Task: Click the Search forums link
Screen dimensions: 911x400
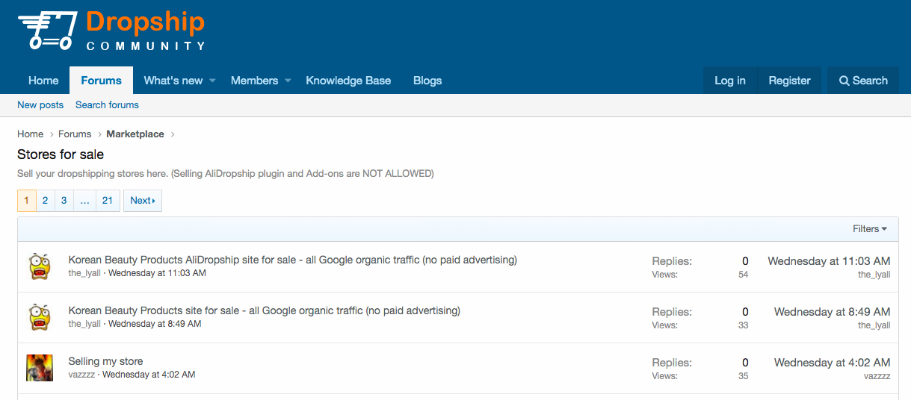Action: coord(107,105)
